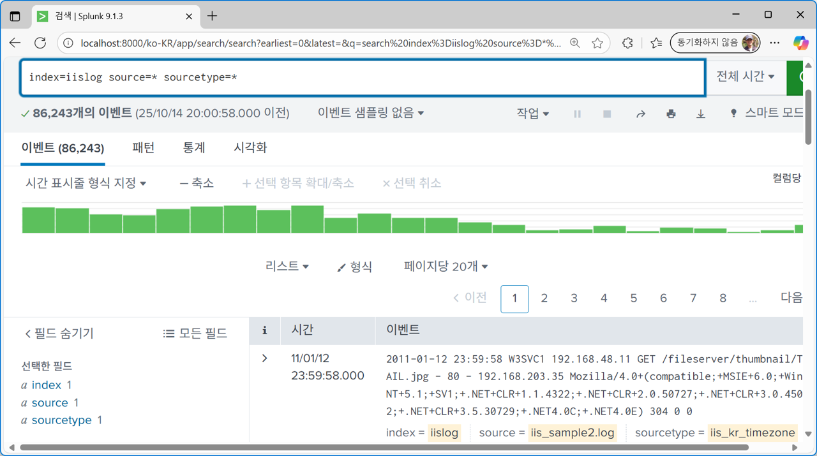Switch to the 시각화 tab

(250, 147)
